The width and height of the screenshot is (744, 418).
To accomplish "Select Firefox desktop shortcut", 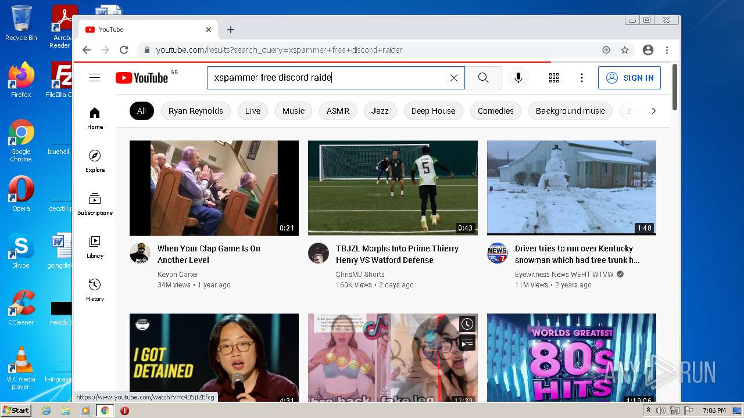I will point(21,80).
